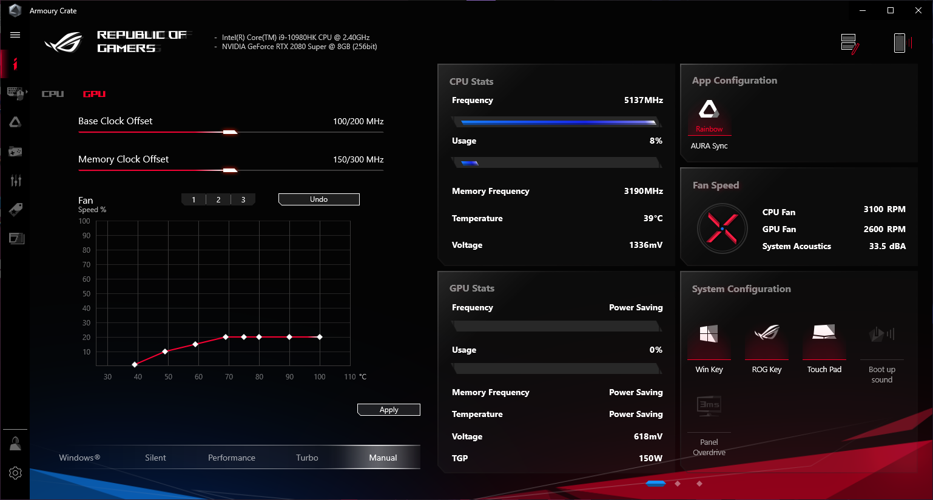The image size is (933, 500).
Task: Select Manual mode
Action: click(383, 458)
